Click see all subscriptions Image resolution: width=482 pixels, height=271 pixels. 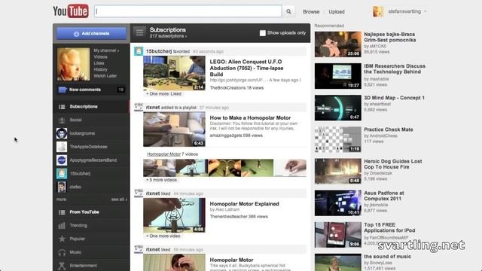119,199
